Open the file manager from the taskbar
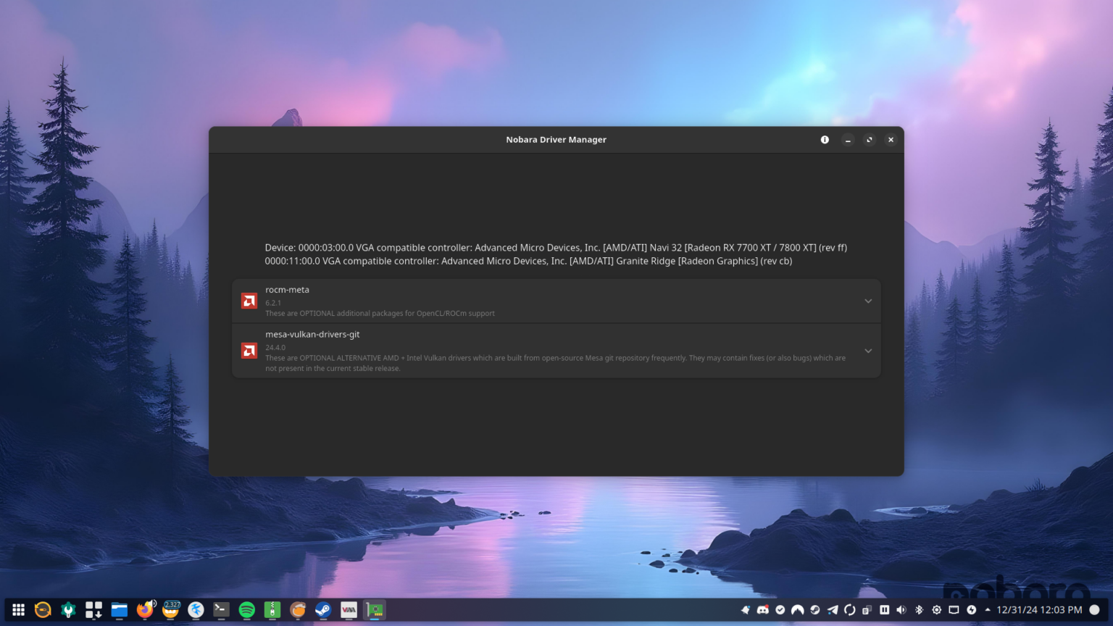The height and width of the screenshot is (626, 1113). pyautogui.click(x=119, y=609)
